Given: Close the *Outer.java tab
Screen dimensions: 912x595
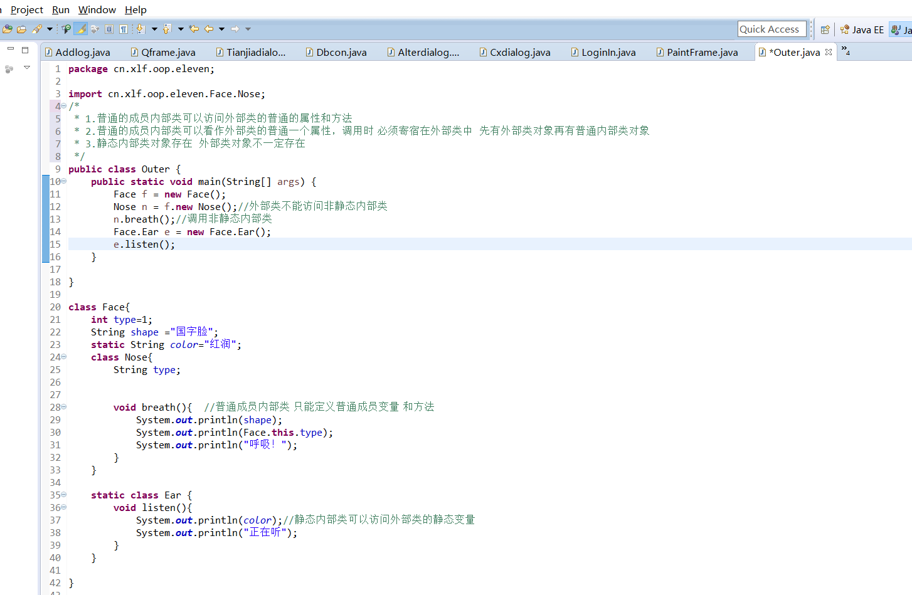Looking at the screenshot, I should pyautogui.click(x=829, y=52).
